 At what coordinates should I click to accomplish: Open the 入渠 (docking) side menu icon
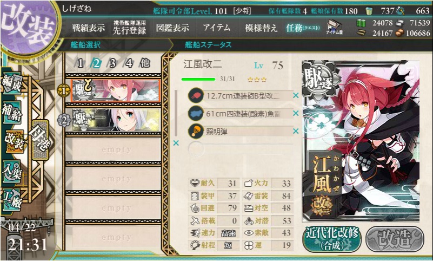tap(11, 172)
